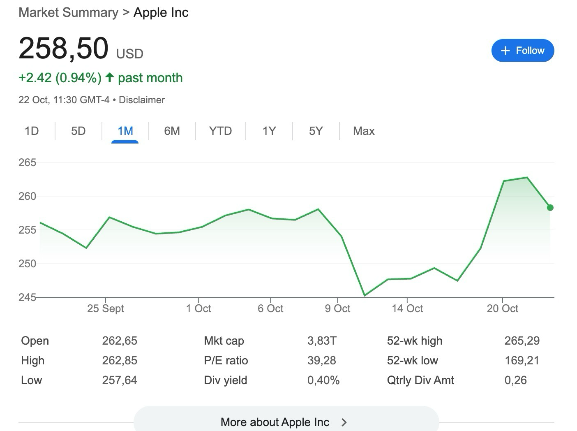The image size is (577, 431).
Task: Show the 5Y chart range
Action: 316,131
